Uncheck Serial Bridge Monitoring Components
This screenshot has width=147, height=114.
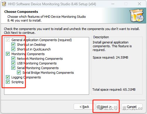coord(19,73)
